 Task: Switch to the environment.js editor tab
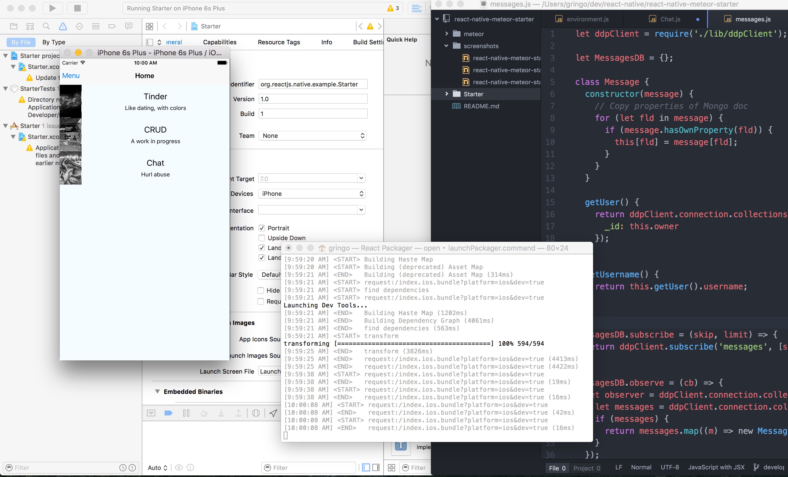coord(587,19)
